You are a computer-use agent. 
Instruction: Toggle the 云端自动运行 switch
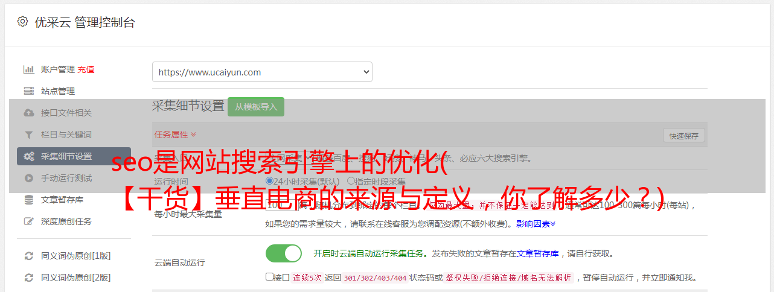[x=284, y=253]
